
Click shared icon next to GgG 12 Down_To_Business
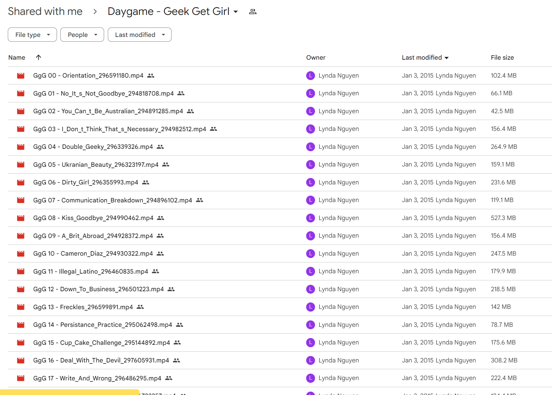(x=171, y=289)
